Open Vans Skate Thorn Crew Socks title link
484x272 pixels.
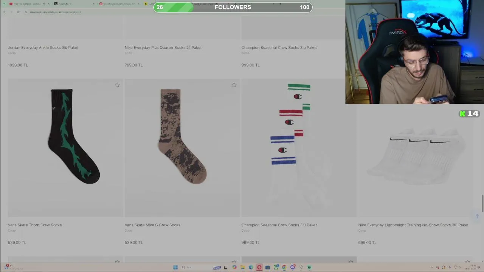coord(35,225)
